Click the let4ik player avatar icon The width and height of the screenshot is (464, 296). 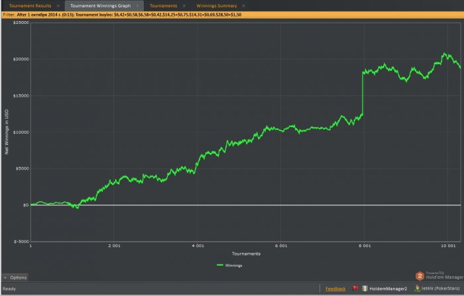tap(417, 288)
